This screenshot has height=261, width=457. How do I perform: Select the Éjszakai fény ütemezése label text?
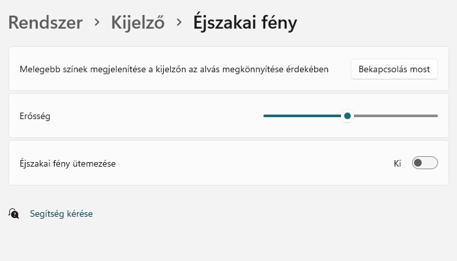coord(68,163)
